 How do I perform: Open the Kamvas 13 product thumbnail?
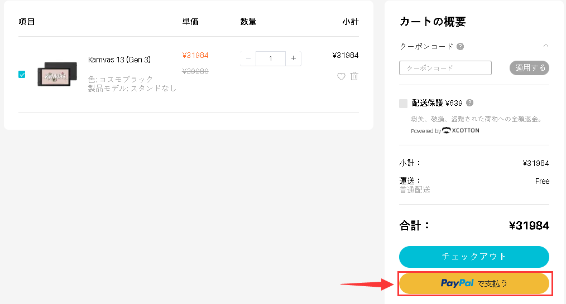pyautogui.click(x=57, y=74)
